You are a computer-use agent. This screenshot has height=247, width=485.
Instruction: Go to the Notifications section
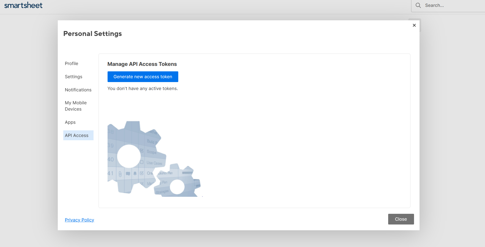(78, 90)
